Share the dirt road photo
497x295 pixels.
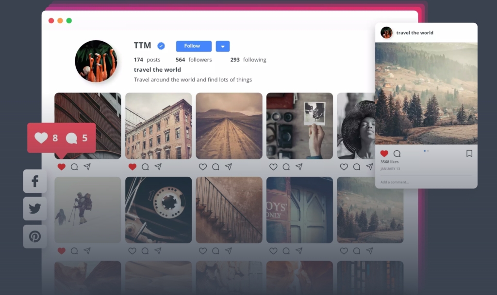pyautogui.click(x=228, y=167)
